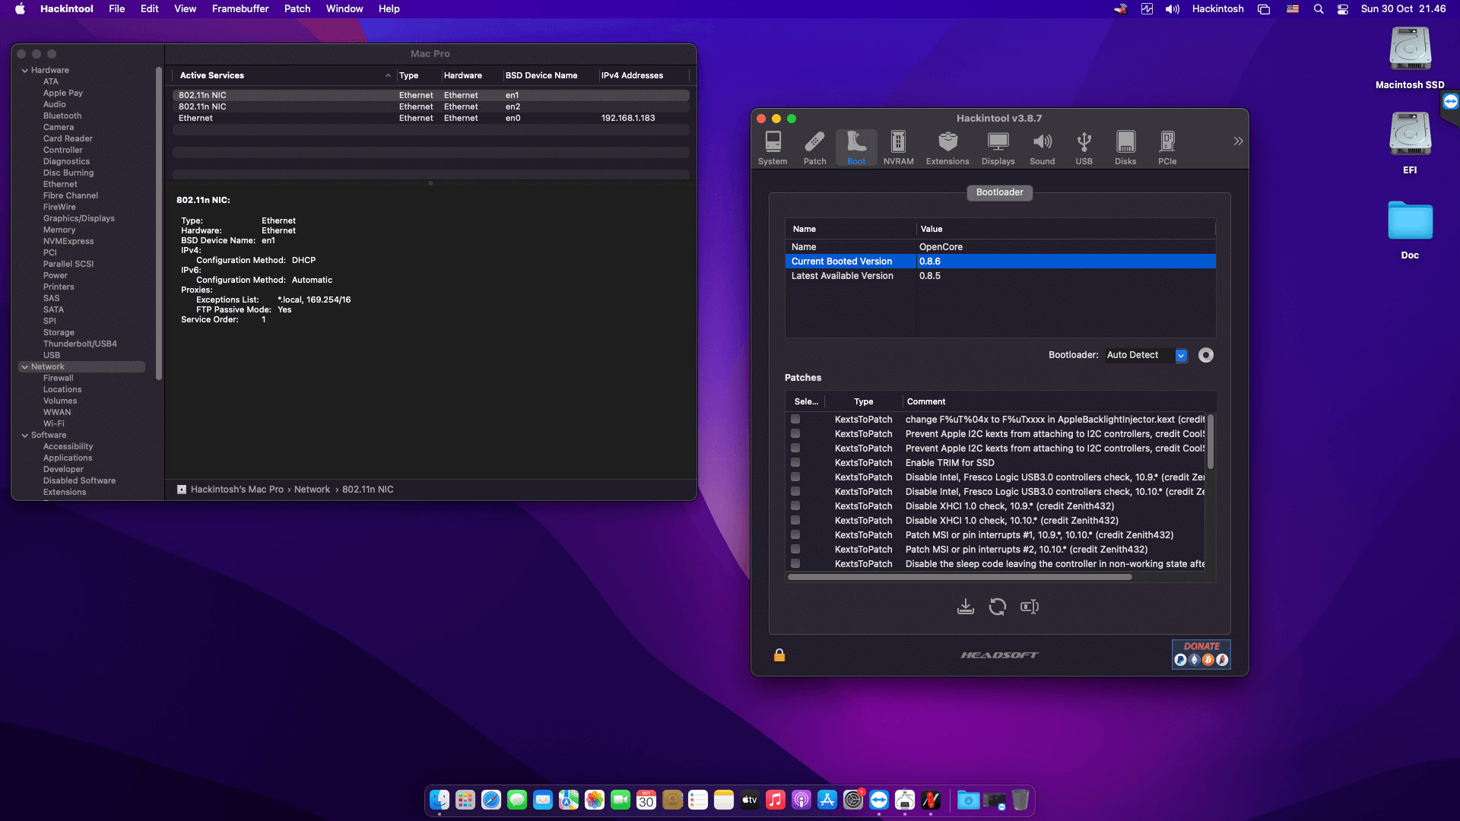
Task: Click the Donate button
Action: (x=1201, y=654)
